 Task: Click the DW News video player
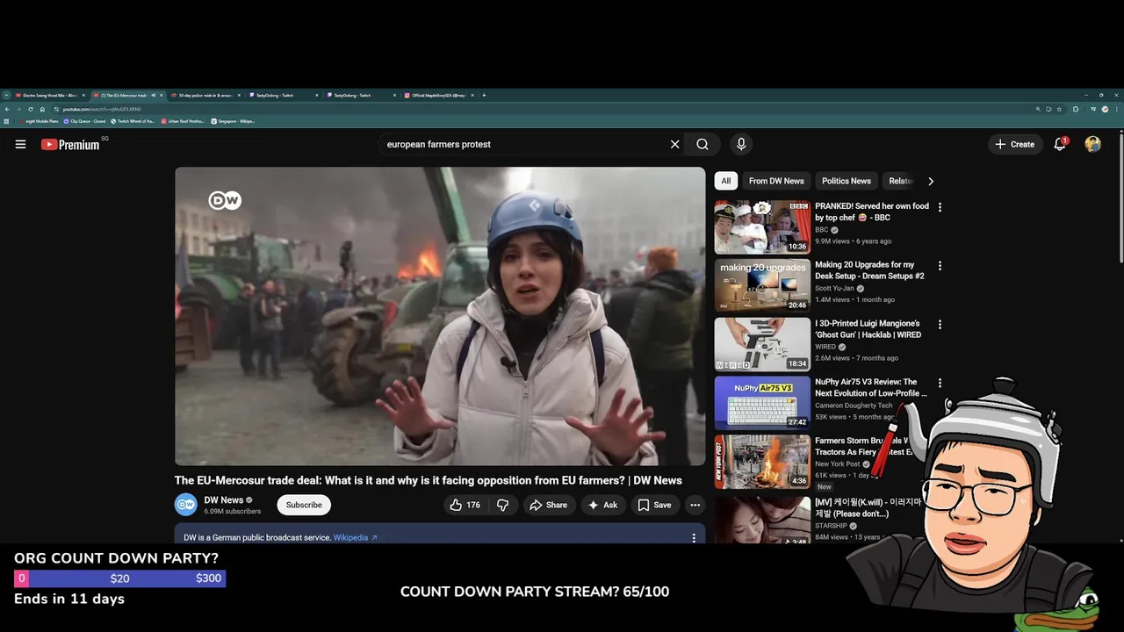(x=440, y=316)
